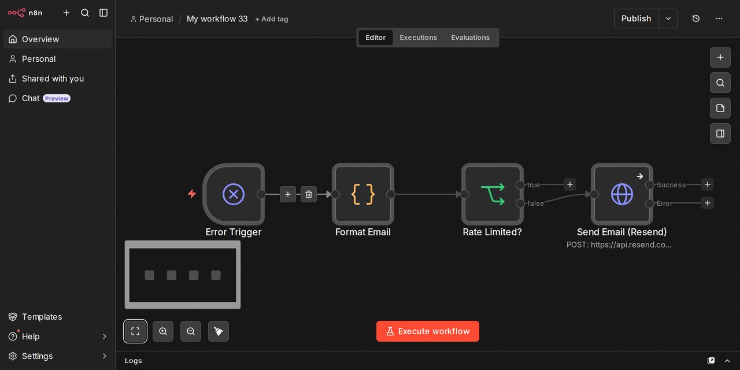This screenshot has height=370, width=740.
Task: Click the Error Trigger node label
Action: (x=234, y=232)
